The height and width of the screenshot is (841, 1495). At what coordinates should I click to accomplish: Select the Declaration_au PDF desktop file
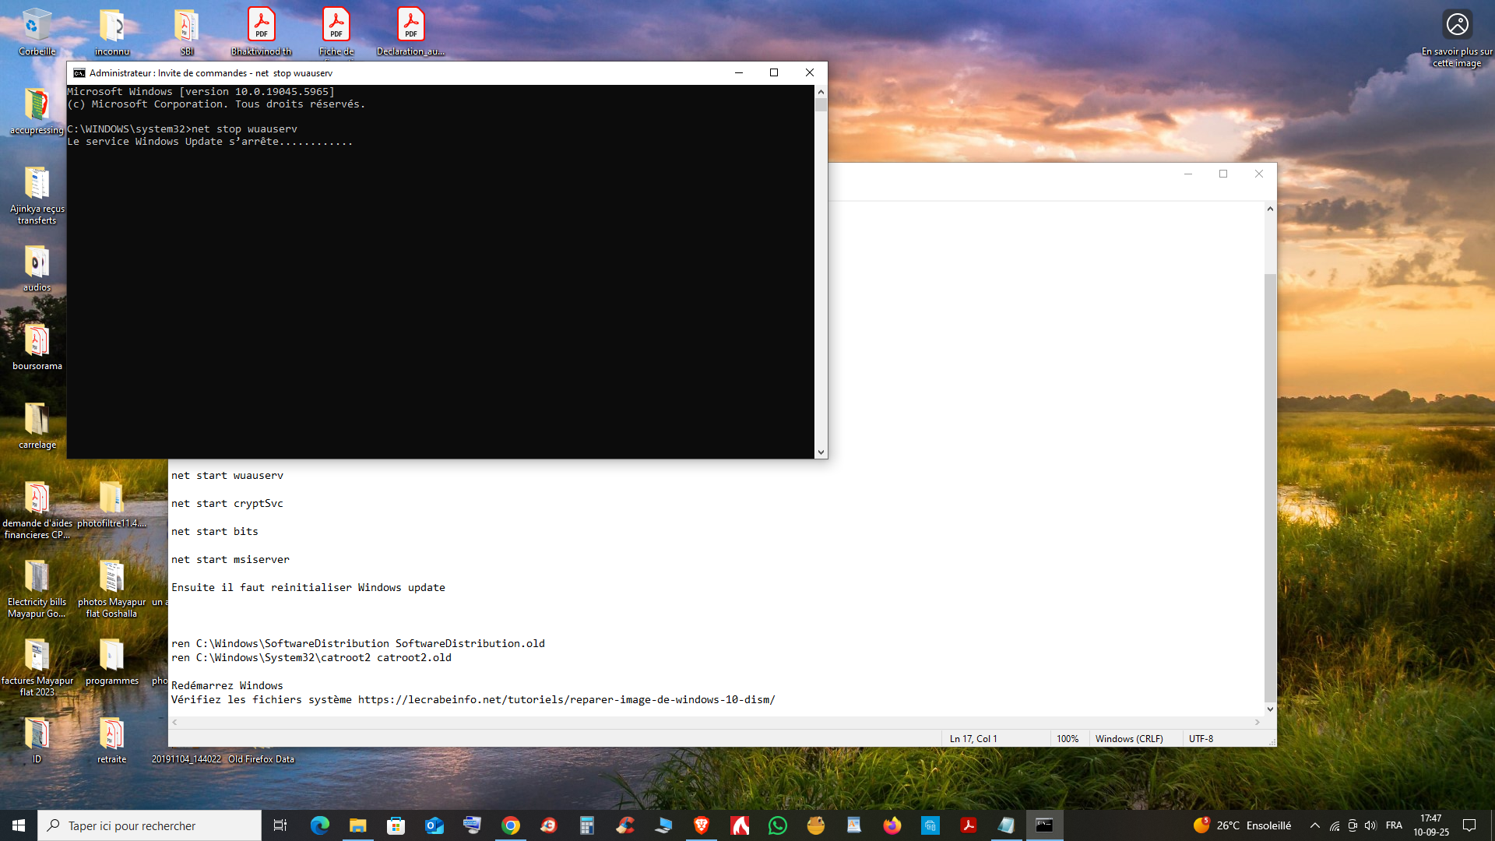click(x=410, y=32)
